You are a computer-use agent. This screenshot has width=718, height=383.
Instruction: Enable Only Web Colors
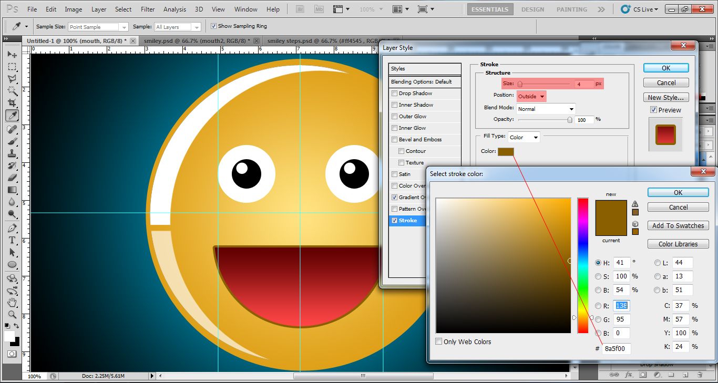tap(439, 341)
